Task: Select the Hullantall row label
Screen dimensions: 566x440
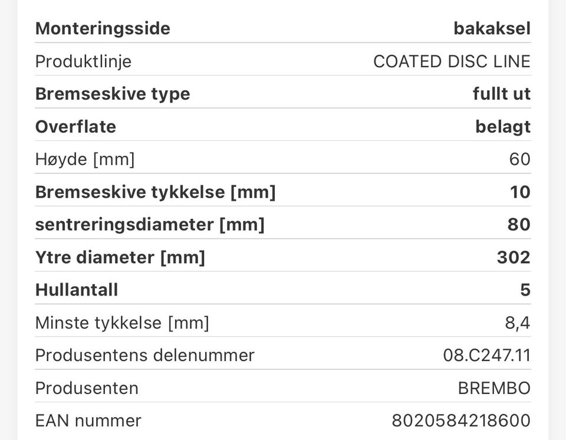Action: [77, 290]
